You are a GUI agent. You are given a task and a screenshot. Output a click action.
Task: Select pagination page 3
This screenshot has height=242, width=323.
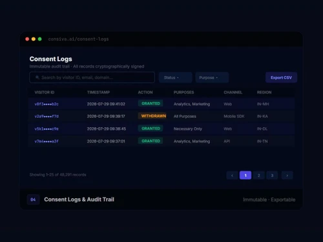click(272, 176)
